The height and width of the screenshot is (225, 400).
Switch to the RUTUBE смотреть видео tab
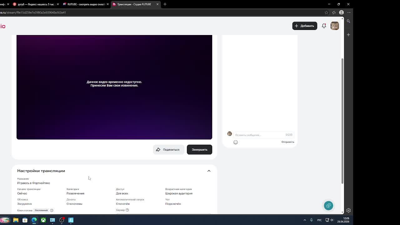coord(86,4)
